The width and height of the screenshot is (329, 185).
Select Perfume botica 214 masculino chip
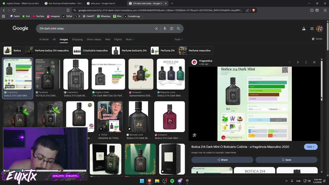click(x=48, y=51)
